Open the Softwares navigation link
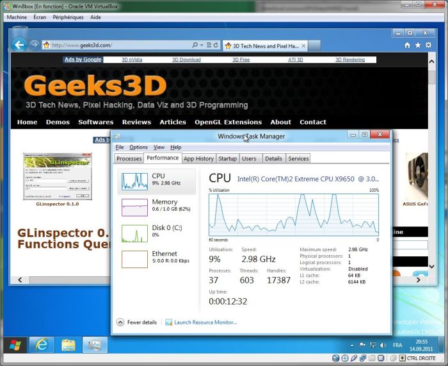This screenshot has width=448, height=366. [96, 122]
